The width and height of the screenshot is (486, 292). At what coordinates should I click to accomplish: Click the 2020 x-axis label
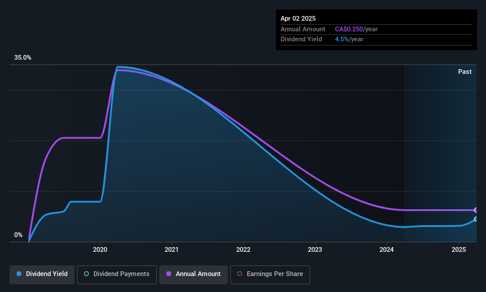click(100, 249)
